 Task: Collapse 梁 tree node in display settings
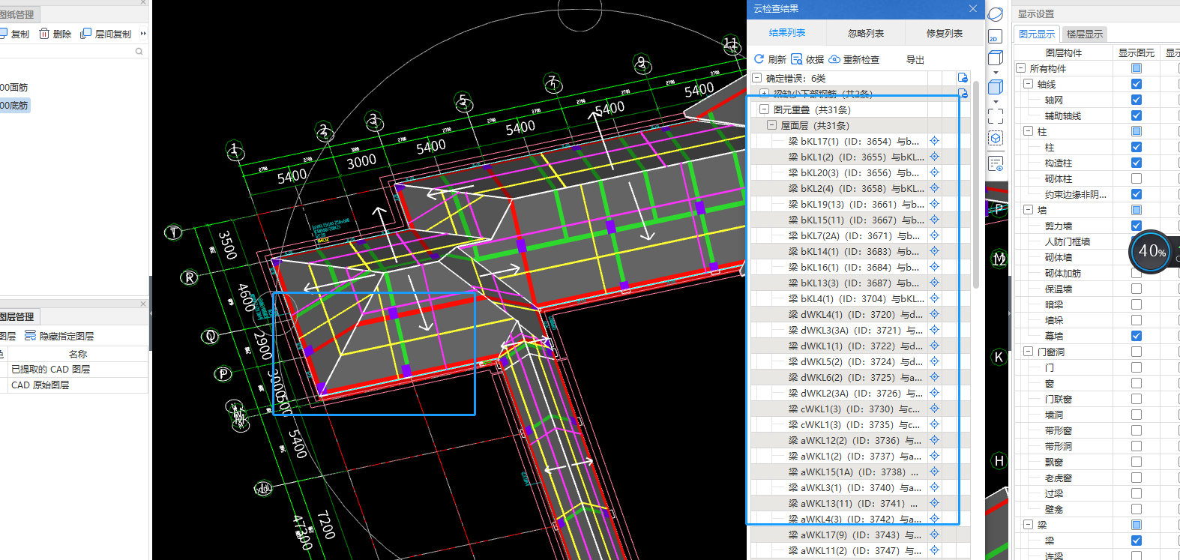coord(1029,525)
